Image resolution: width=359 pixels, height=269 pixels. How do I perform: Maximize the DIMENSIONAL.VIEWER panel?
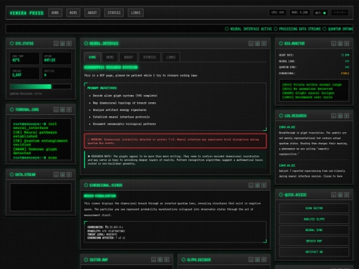257,185
